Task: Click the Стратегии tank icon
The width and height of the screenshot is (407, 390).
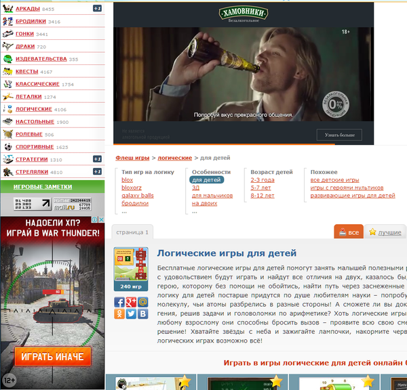Action: tap(7, 159)
